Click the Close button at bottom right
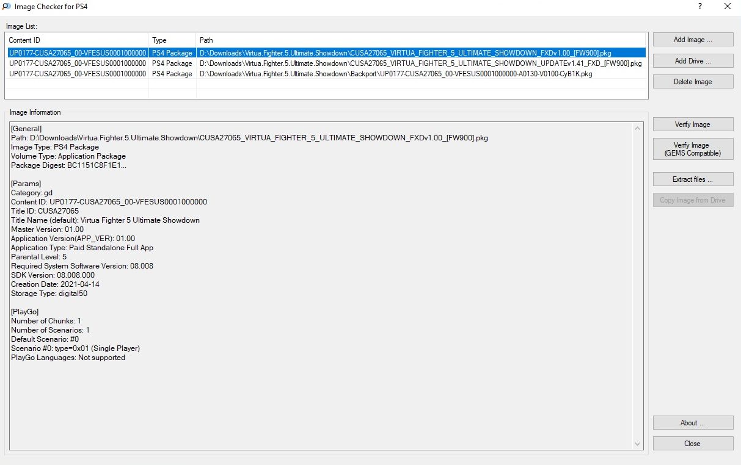This screenshot has width=741, height=465. 693,444
